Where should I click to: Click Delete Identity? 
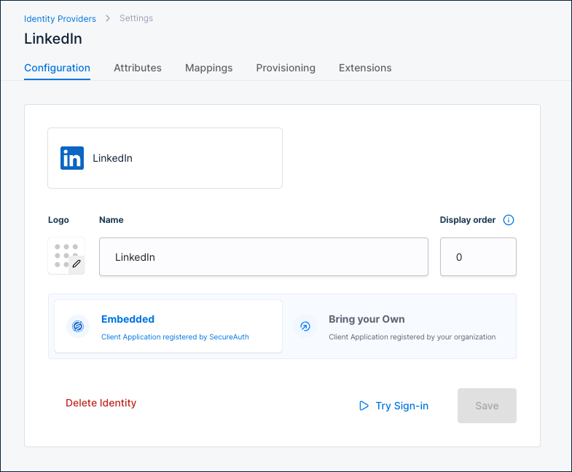pos(101,403)
